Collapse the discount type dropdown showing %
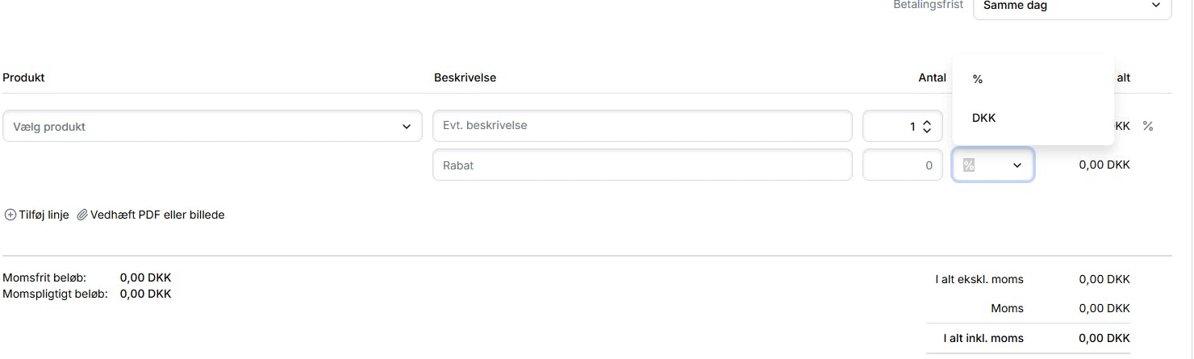The height and width of the screenshot is (359, 1194). tap(992, 165)
